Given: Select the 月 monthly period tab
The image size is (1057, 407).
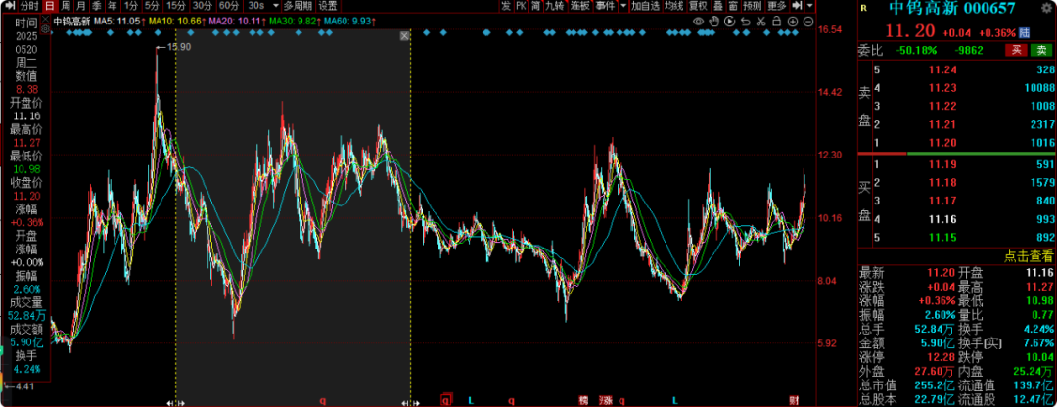Looking at the screenshot, I should pos(81,6).
